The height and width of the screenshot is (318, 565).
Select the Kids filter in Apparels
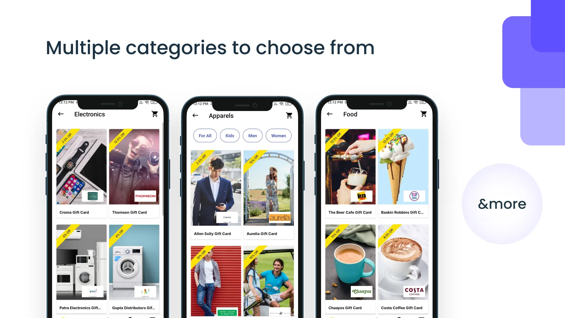(230, 135)
